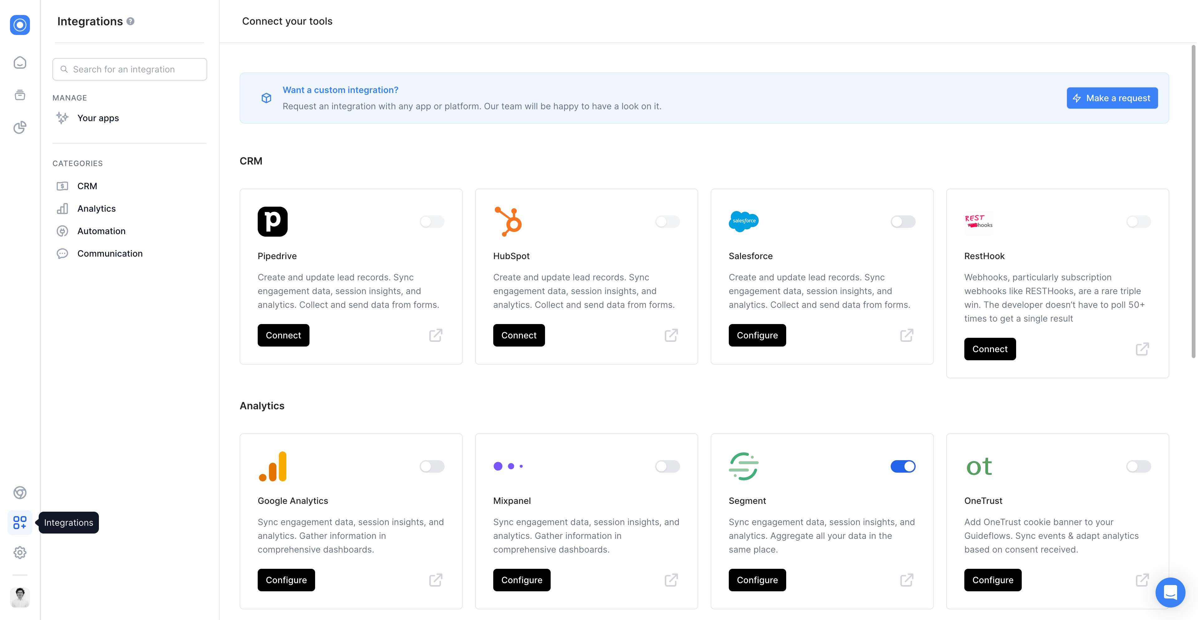Configure the Google Analytics integration
Viewport: 1198px width, 620px height.
point(286,580)
